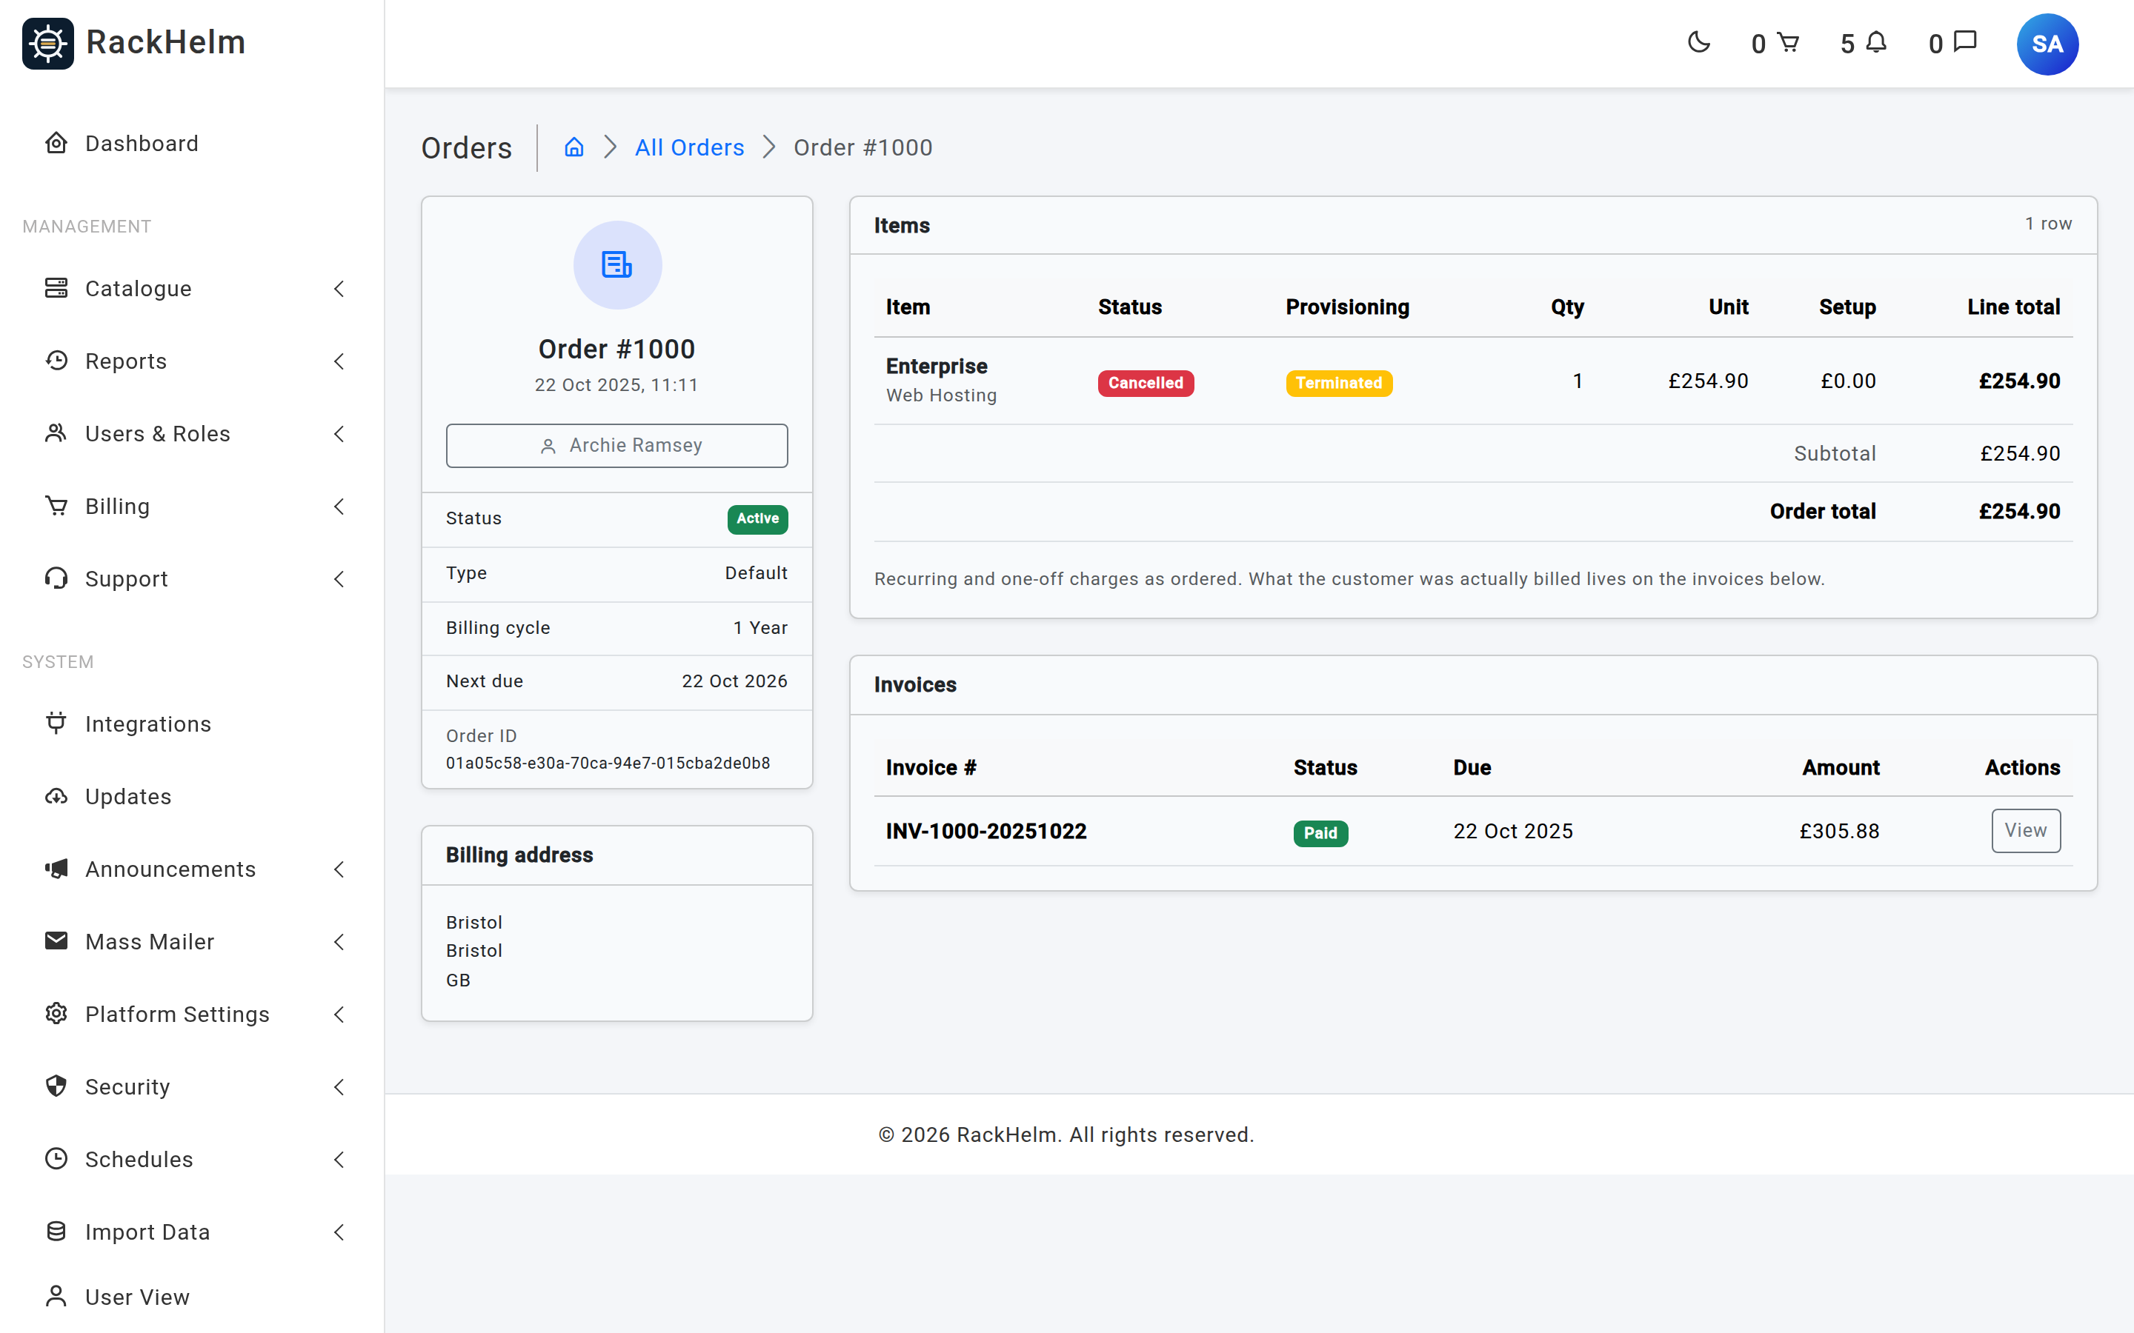2134x1333 pixels.
Task: Click the Billing cycle 1 Year value
Action: click(x=760, y=628)
